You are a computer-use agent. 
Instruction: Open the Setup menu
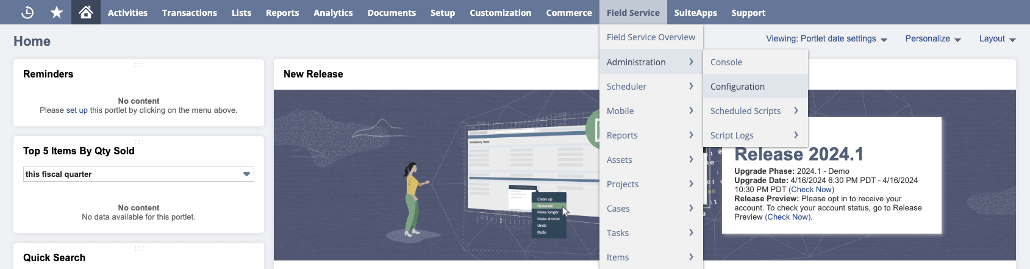[x=443, y=12]
